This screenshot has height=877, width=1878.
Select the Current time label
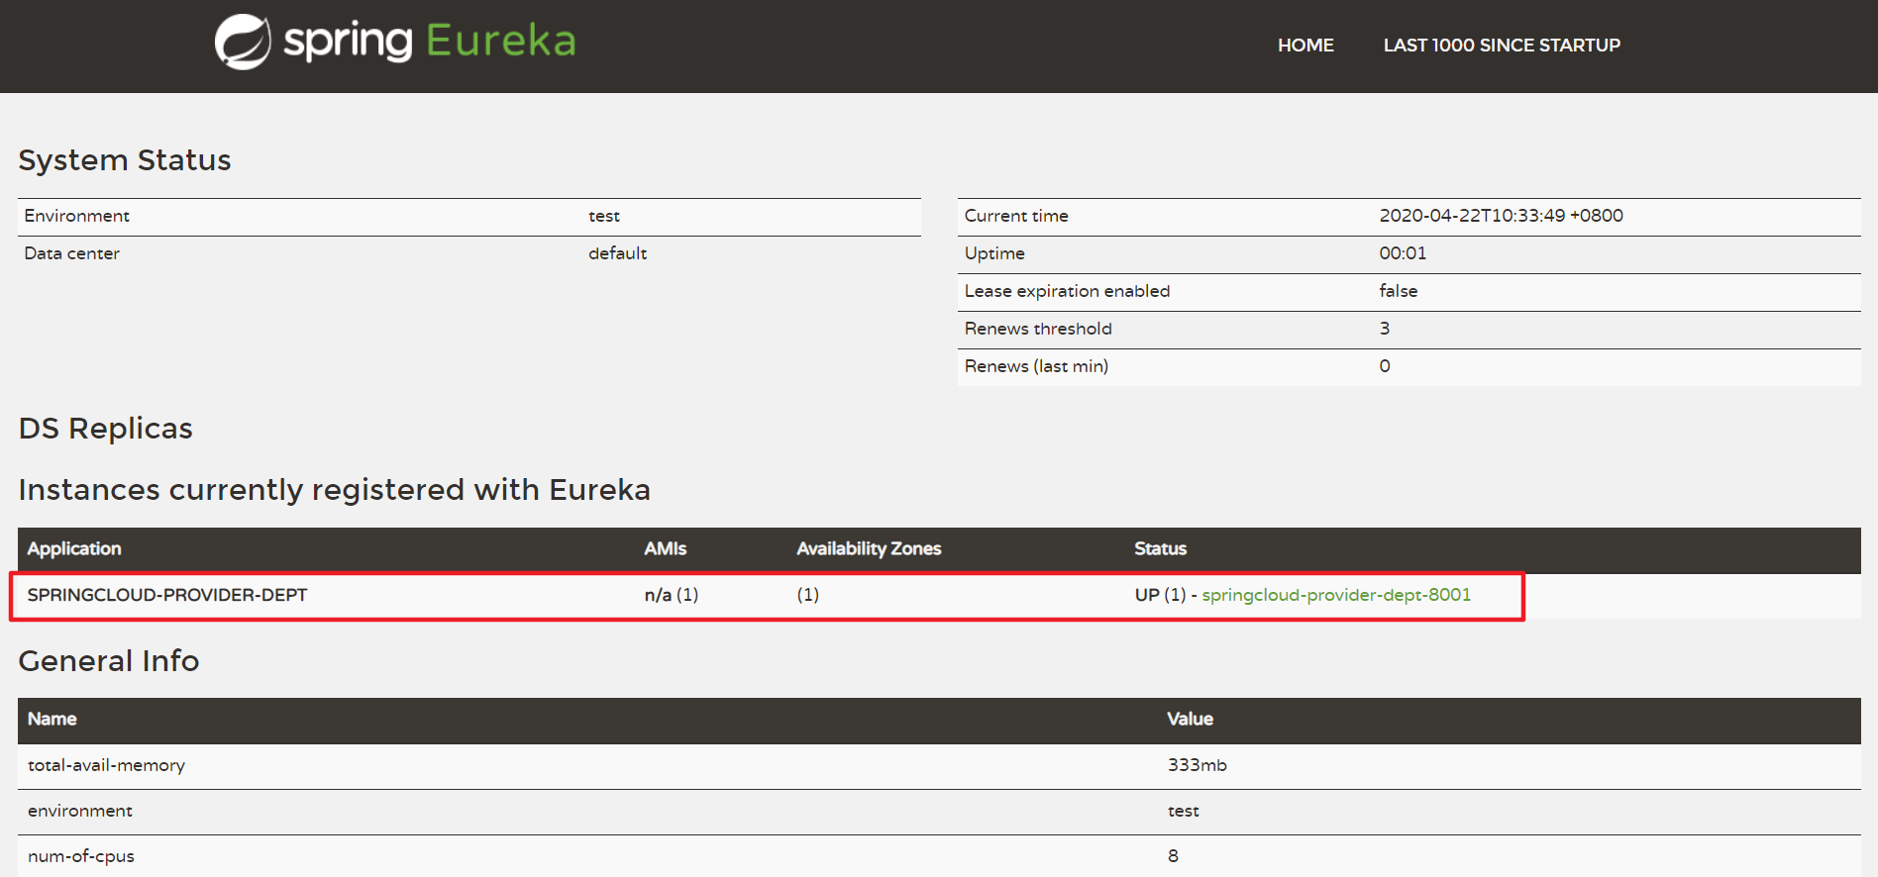[x=1016, y=216]
